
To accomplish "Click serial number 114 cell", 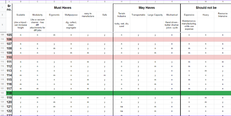I will coord(9,75).
